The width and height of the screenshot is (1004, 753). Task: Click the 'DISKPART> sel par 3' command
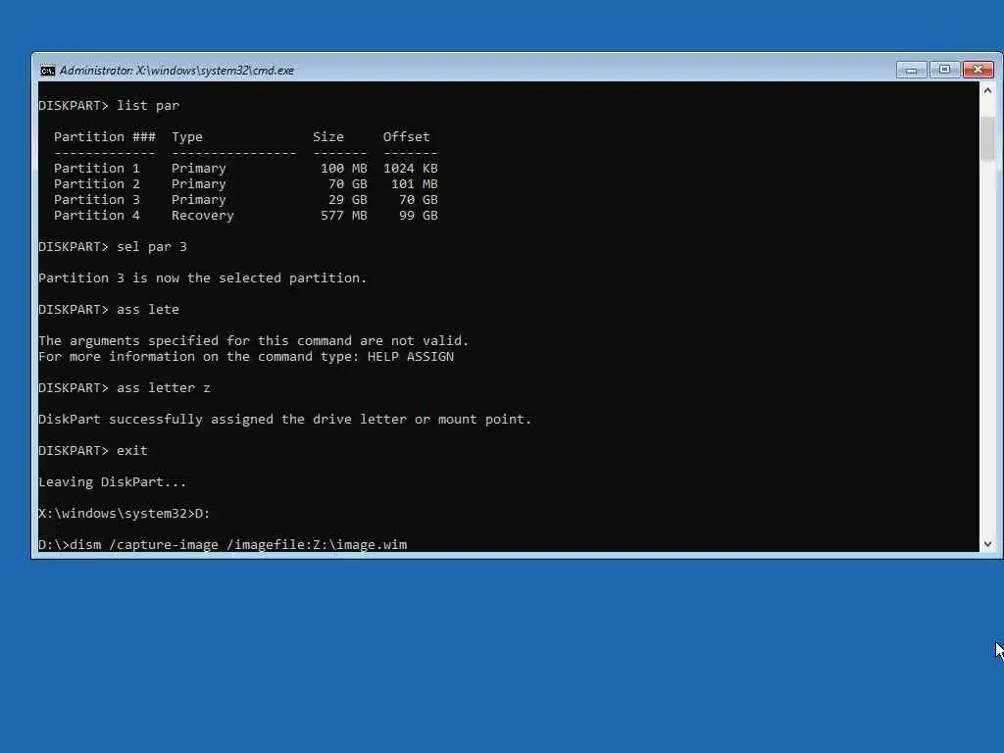pyautogui.click(x=113, y=246)
